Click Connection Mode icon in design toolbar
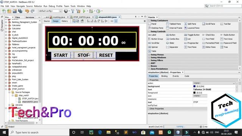 pyautogui.click(x=78, y=21)
